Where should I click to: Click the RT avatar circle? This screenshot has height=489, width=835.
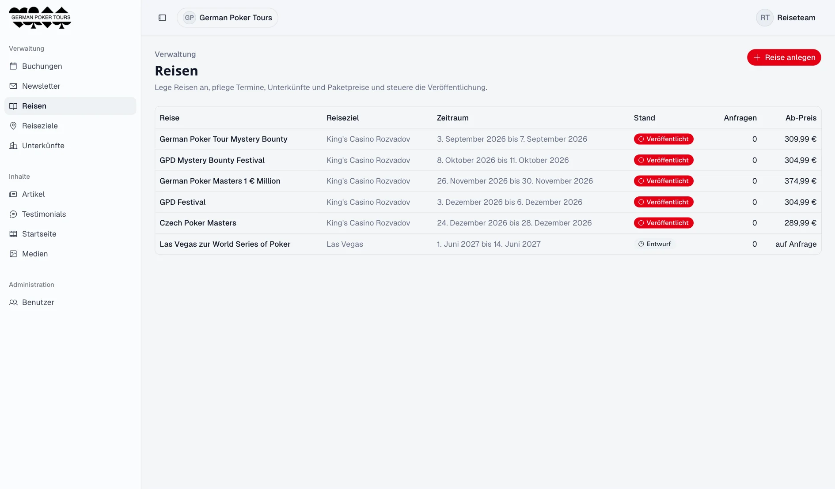click(x=765, y=18)
